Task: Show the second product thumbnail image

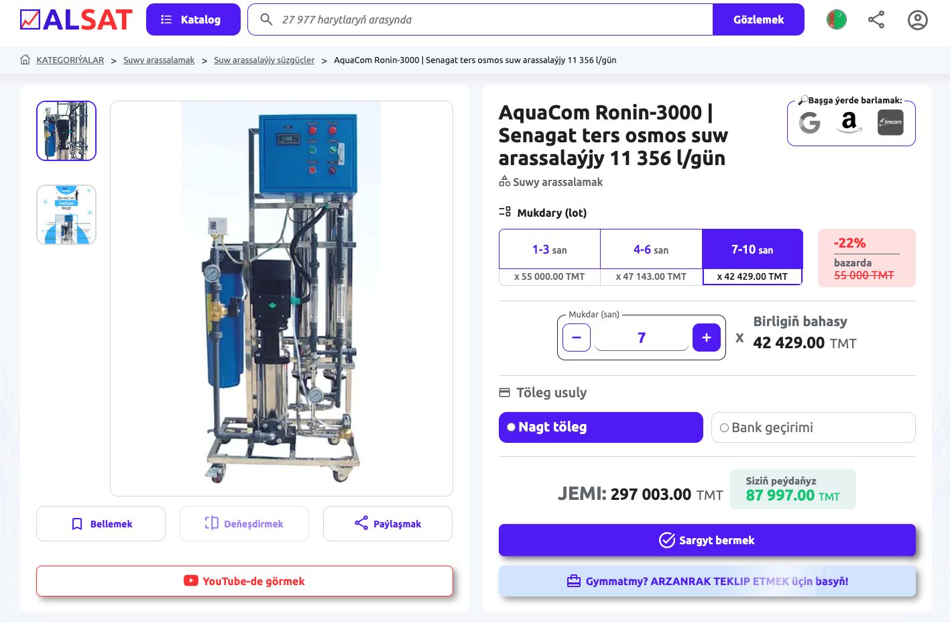Action: point(66,215)
